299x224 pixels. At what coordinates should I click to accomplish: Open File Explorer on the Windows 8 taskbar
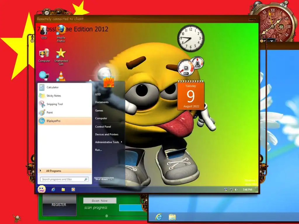click(x=172, y=217)
